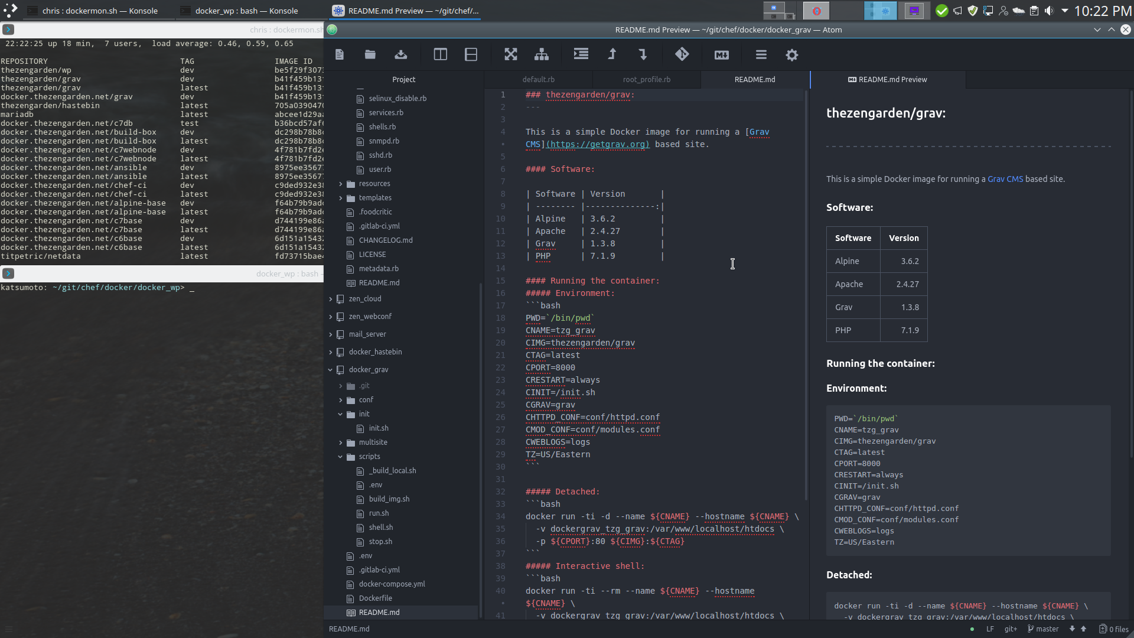Image resolution: width=1134 pixels, height=638 pixels.
Task: Open the clipboard tray icon
Action: (1034, 11)
